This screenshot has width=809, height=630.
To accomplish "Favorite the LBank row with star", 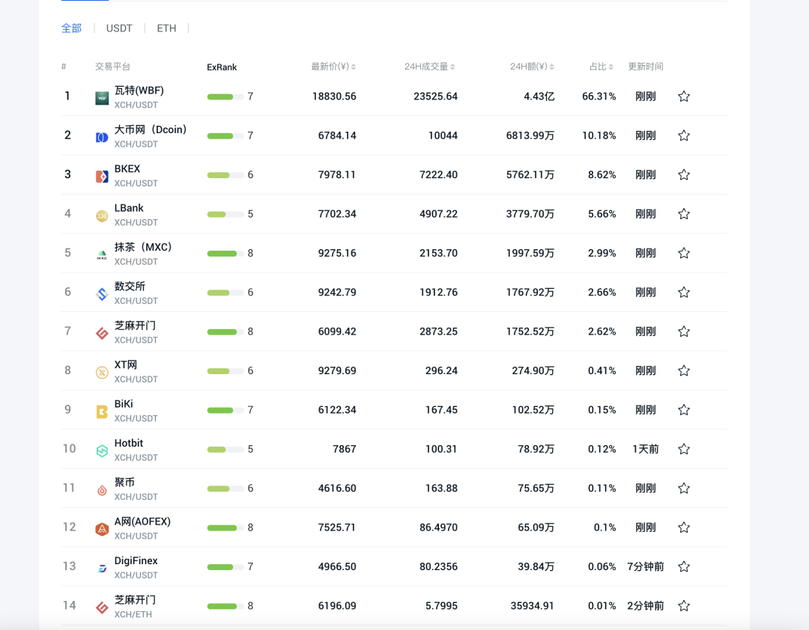I will point(684,214).
